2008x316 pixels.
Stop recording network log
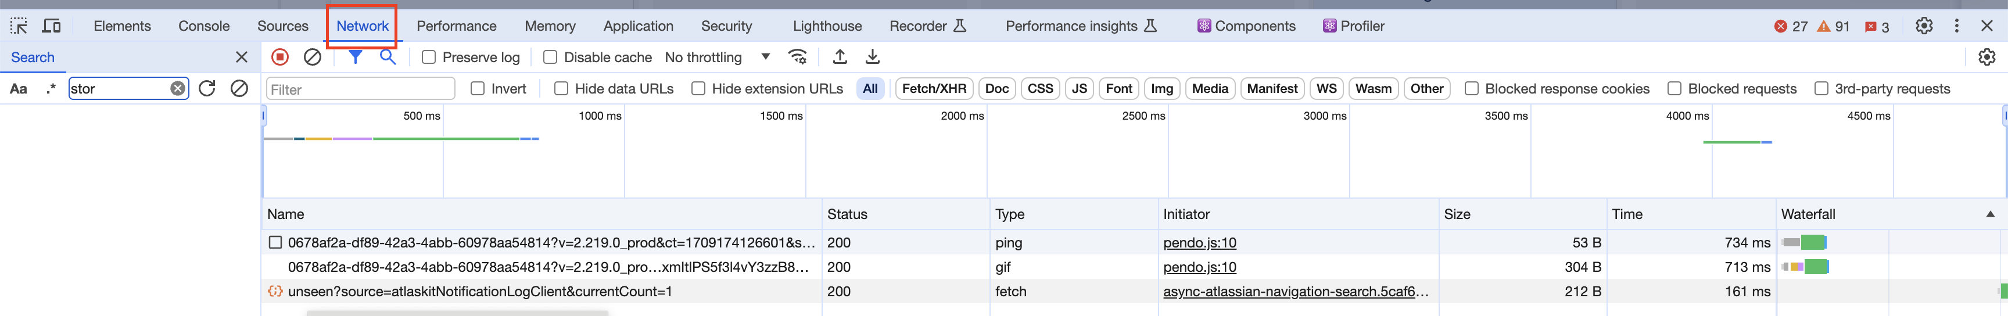(x=280, y=57)
